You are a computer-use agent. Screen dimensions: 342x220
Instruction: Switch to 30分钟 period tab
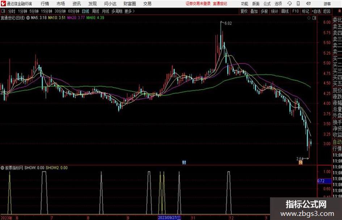coord(60,11)
